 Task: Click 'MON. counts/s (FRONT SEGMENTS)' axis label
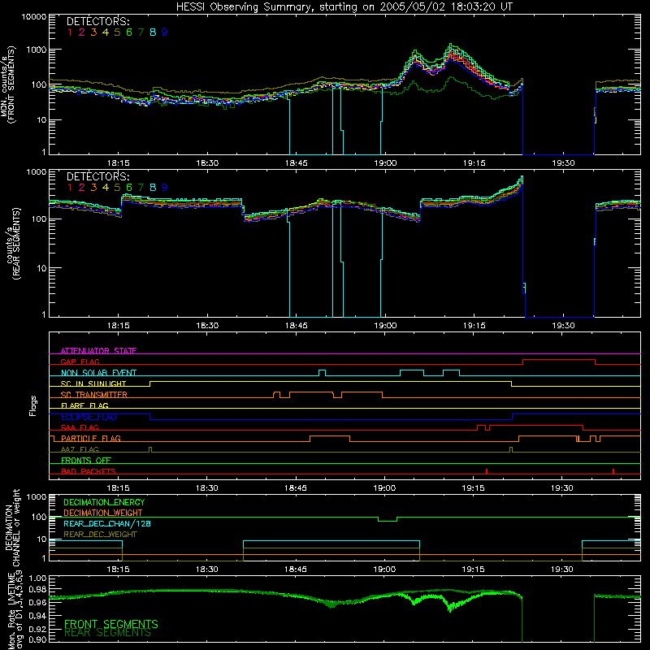(x=8, y=84)
